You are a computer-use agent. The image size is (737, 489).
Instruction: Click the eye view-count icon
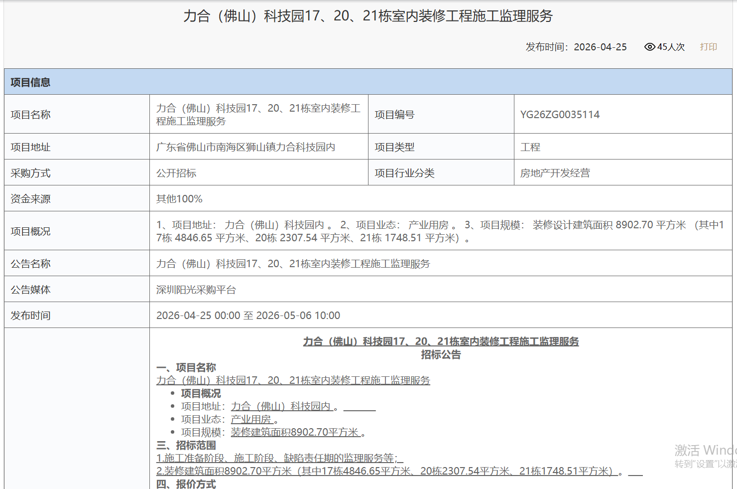[650, 47]
